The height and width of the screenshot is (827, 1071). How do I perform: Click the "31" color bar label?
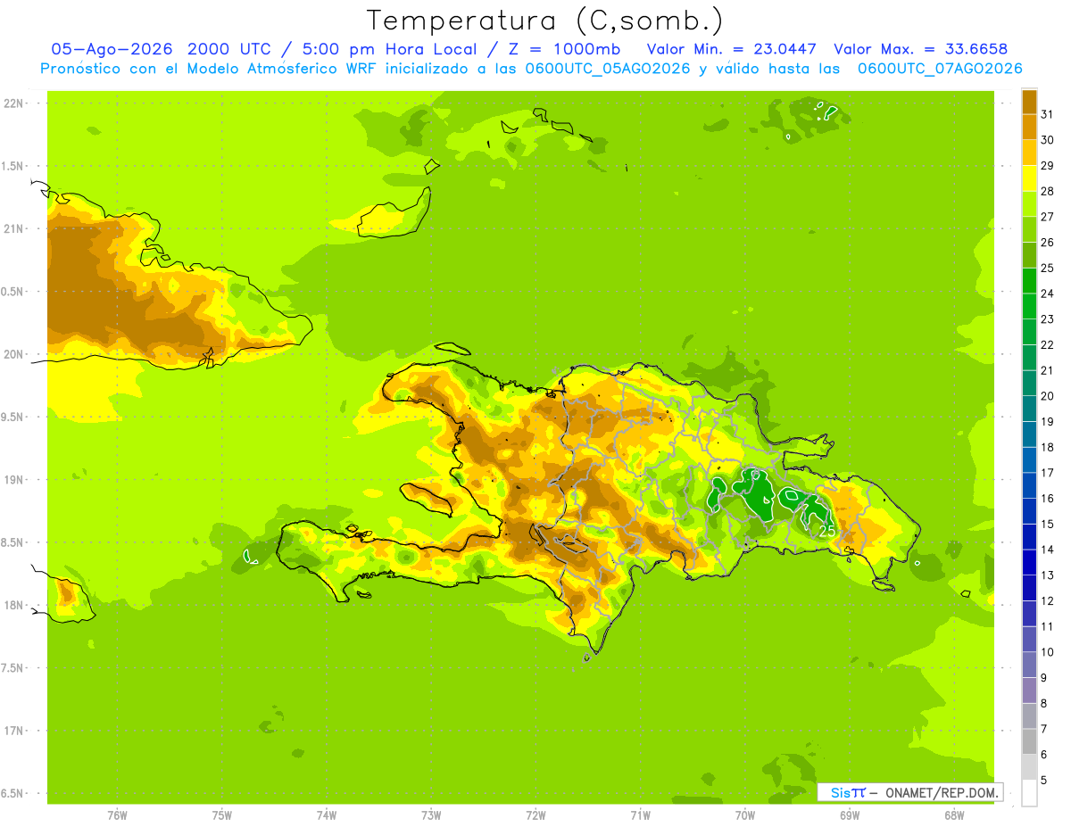1047,114
